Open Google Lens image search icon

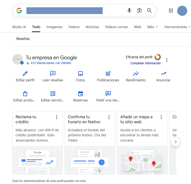point(139,11)
